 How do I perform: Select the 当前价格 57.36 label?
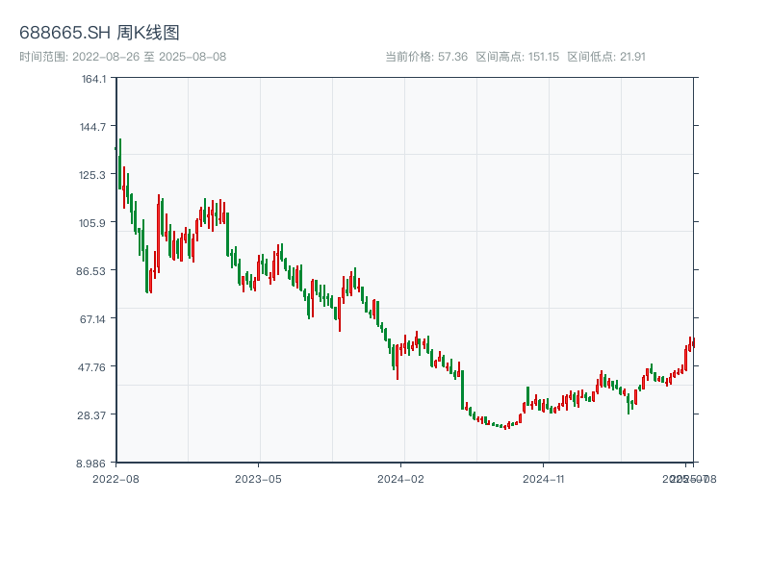(426, 57)
